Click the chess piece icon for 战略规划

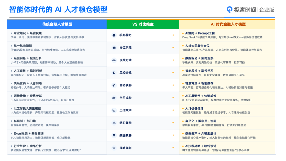click(114, 148)
